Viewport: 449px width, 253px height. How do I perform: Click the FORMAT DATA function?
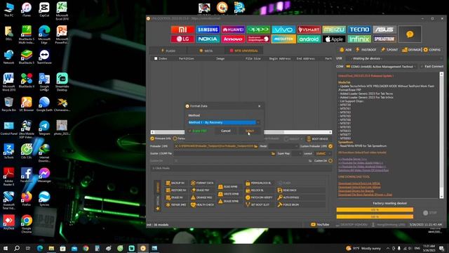202,183
